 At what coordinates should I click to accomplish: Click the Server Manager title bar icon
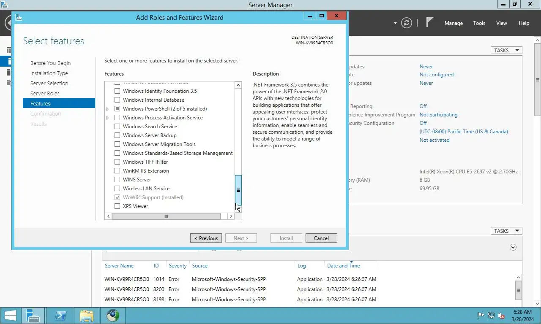[x=4, y=4]
